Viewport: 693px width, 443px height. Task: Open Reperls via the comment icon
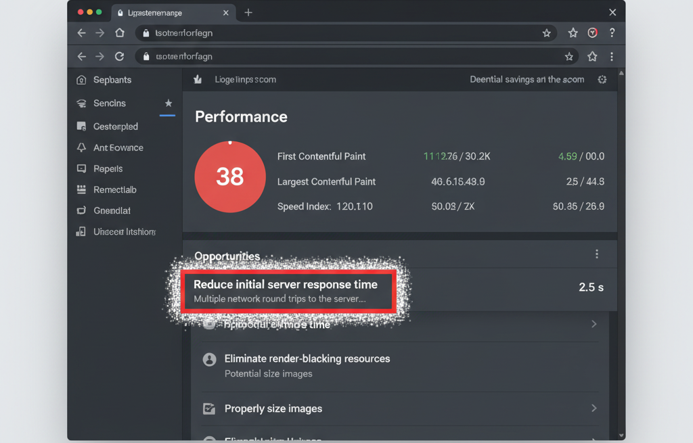tap(82, 168)
